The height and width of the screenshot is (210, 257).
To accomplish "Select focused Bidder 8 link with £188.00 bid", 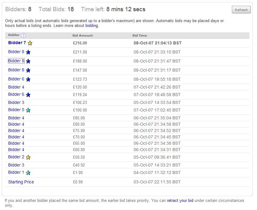I will click(16, 61).
